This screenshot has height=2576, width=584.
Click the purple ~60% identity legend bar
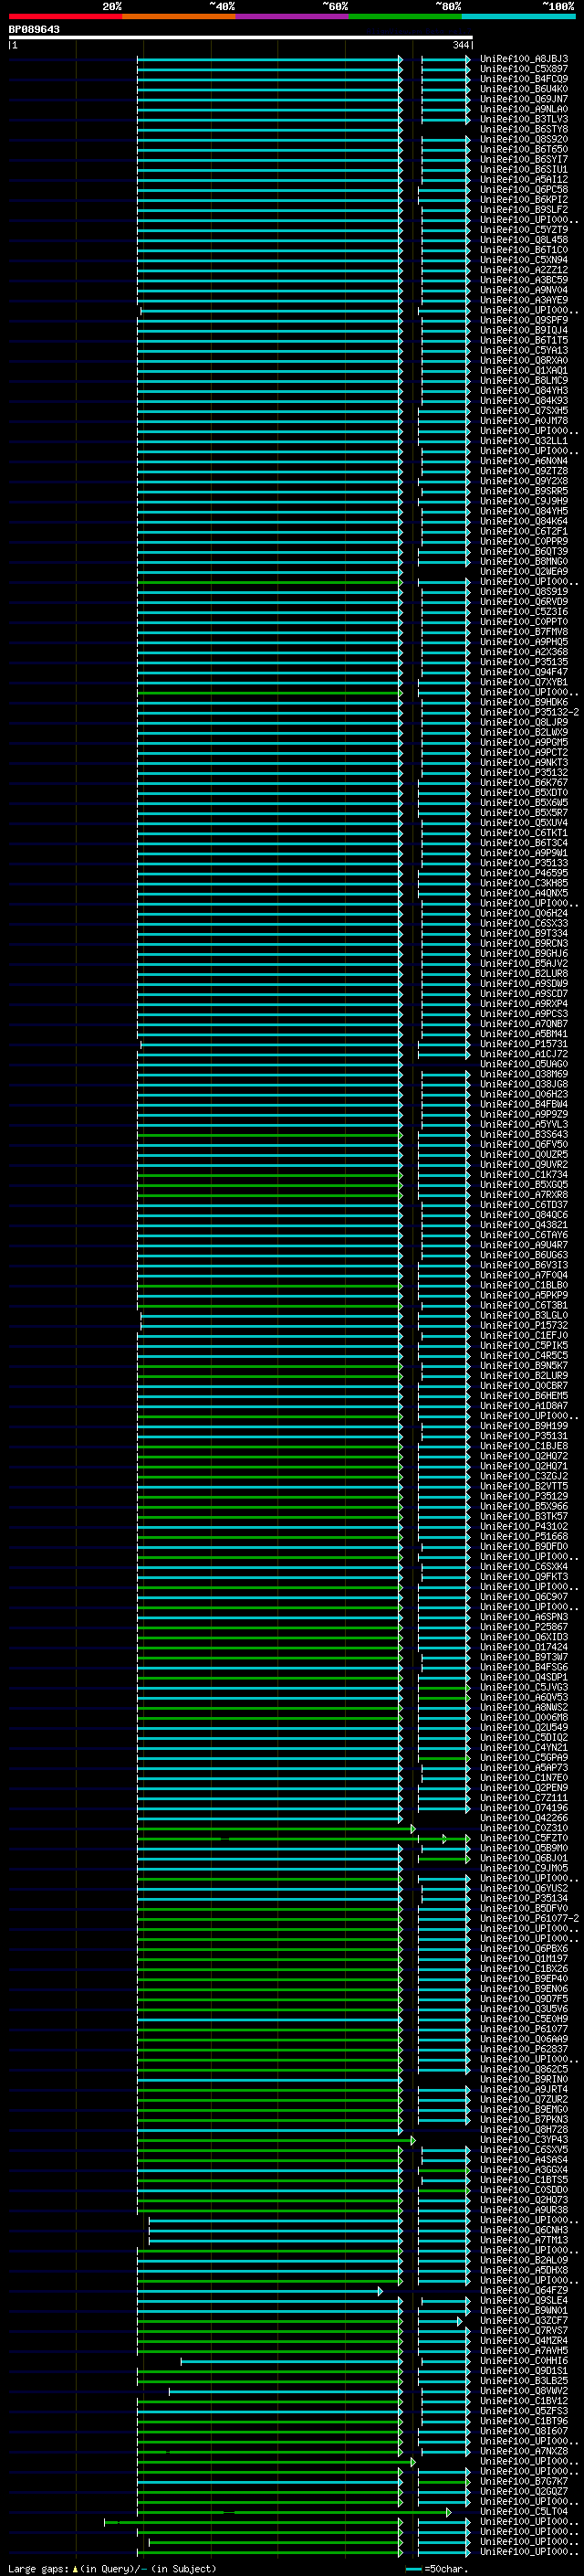click(291, 16)
